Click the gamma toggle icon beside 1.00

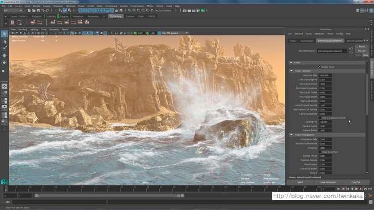click(147, 33)
